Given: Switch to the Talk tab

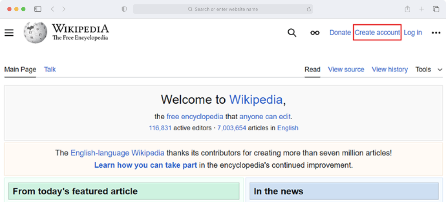Looking at the screenshot, I should pos(50,69).
